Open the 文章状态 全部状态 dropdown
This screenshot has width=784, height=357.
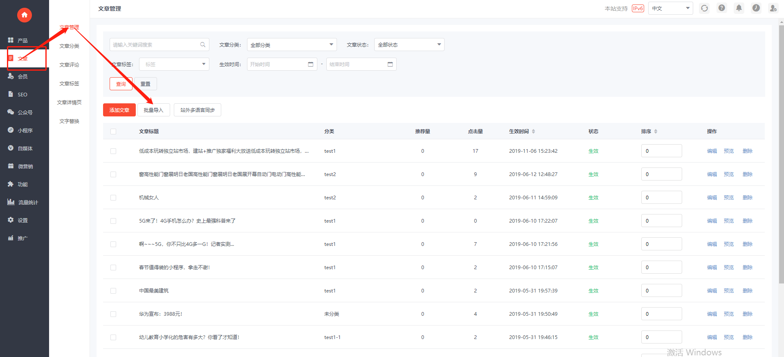click(409, 45)
